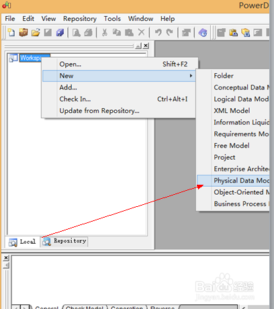The width and height of the screenshot is (274, 309).
Task: Open the Window menu
Action: click(x=140, y=19)
